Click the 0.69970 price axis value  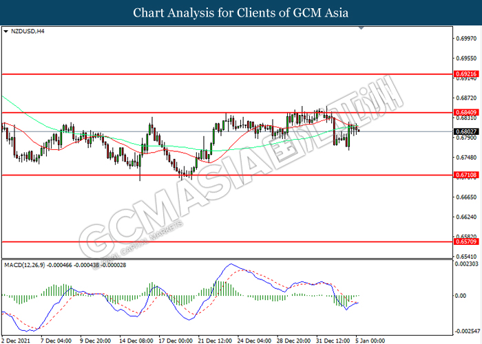(x=466, y=39)
